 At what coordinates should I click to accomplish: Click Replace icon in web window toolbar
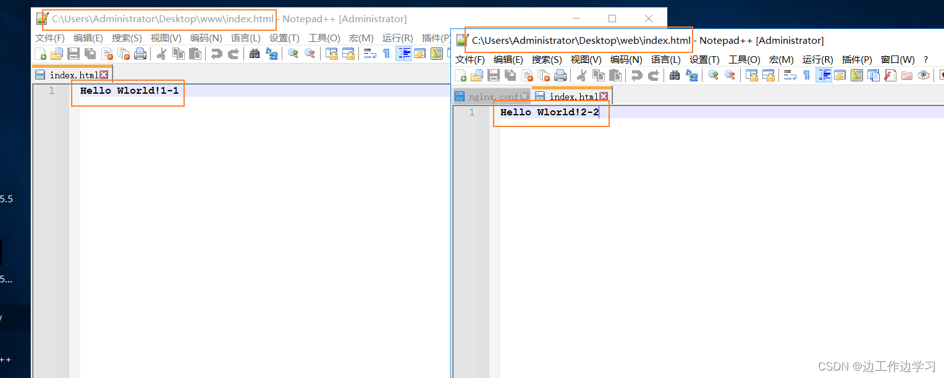(692, 75)
